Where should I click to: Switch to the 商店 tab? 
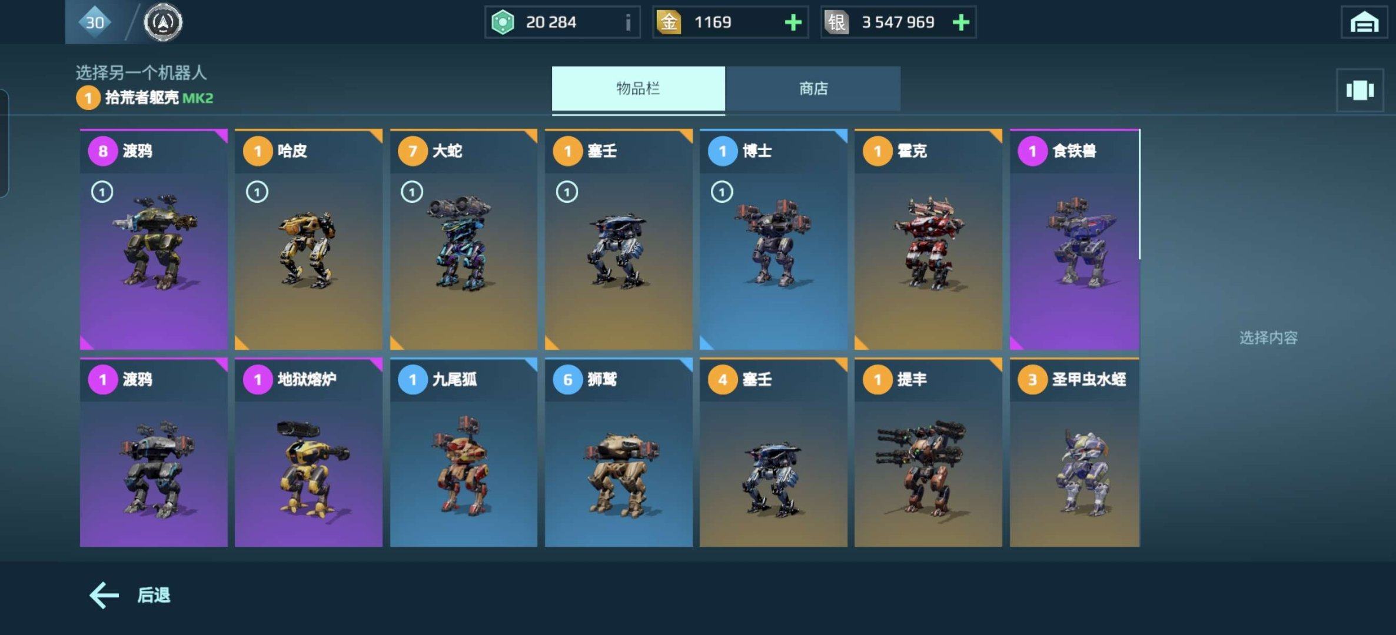813,89
